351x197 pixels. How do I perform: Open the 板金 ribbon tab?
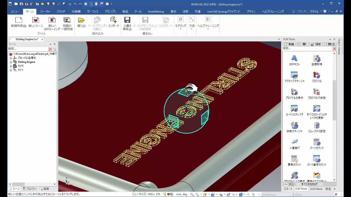click(x=125, y=11)
